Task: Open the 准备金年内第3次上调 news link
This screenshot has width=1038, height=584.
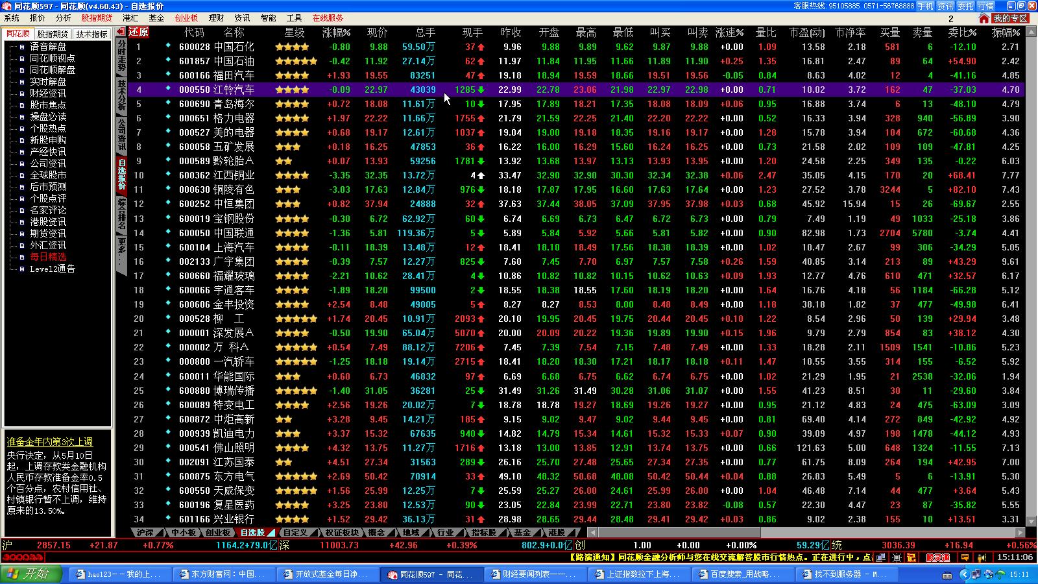Action: tap(50, 442)
